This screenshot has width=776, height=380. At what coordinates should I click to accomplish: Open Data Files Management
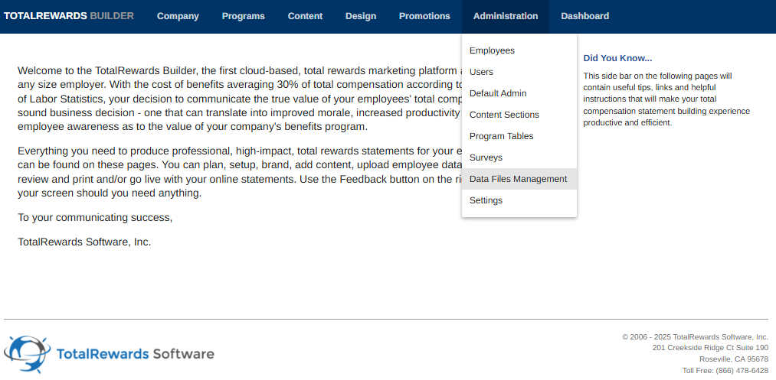pos(519,179)
